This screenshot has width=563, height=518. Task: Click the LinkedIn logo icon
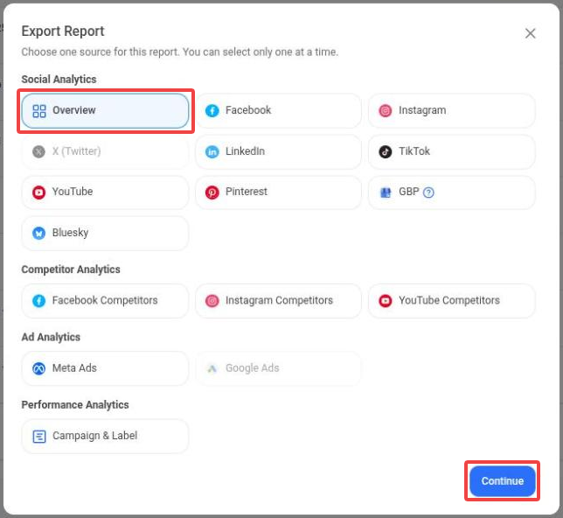(x=212, y=151)
